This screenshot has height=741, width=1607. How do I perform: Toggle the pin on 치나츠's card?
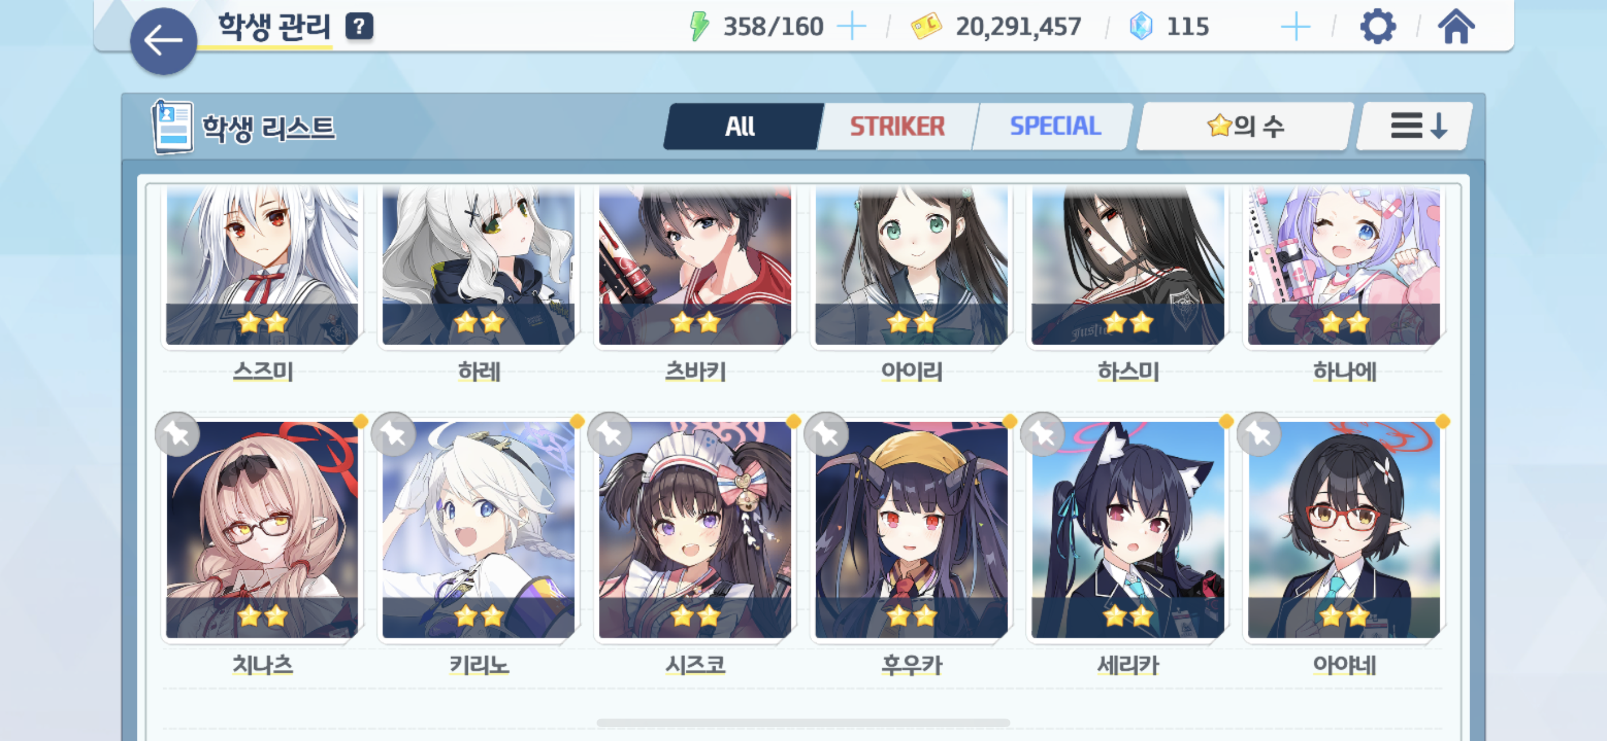tap(178, 434)
